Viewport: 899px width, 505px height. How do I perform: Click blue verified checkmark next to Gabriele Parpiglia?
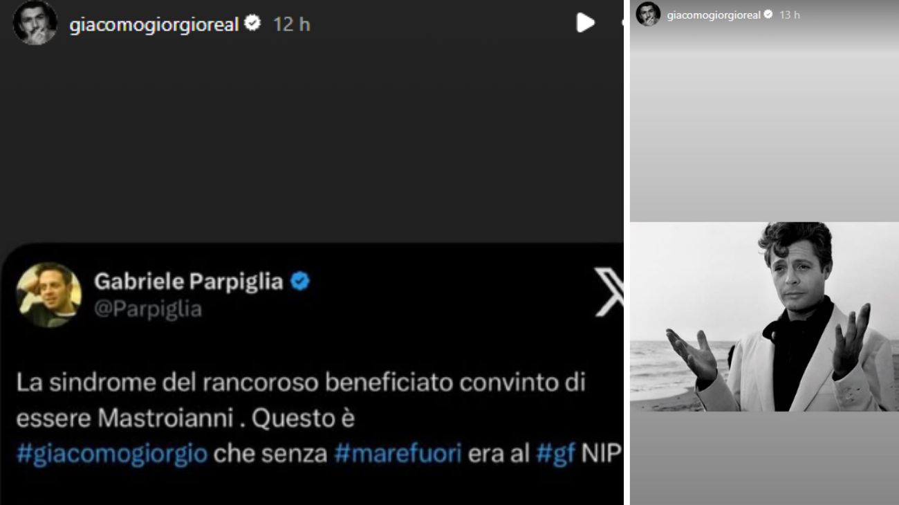tap(299, 282)
